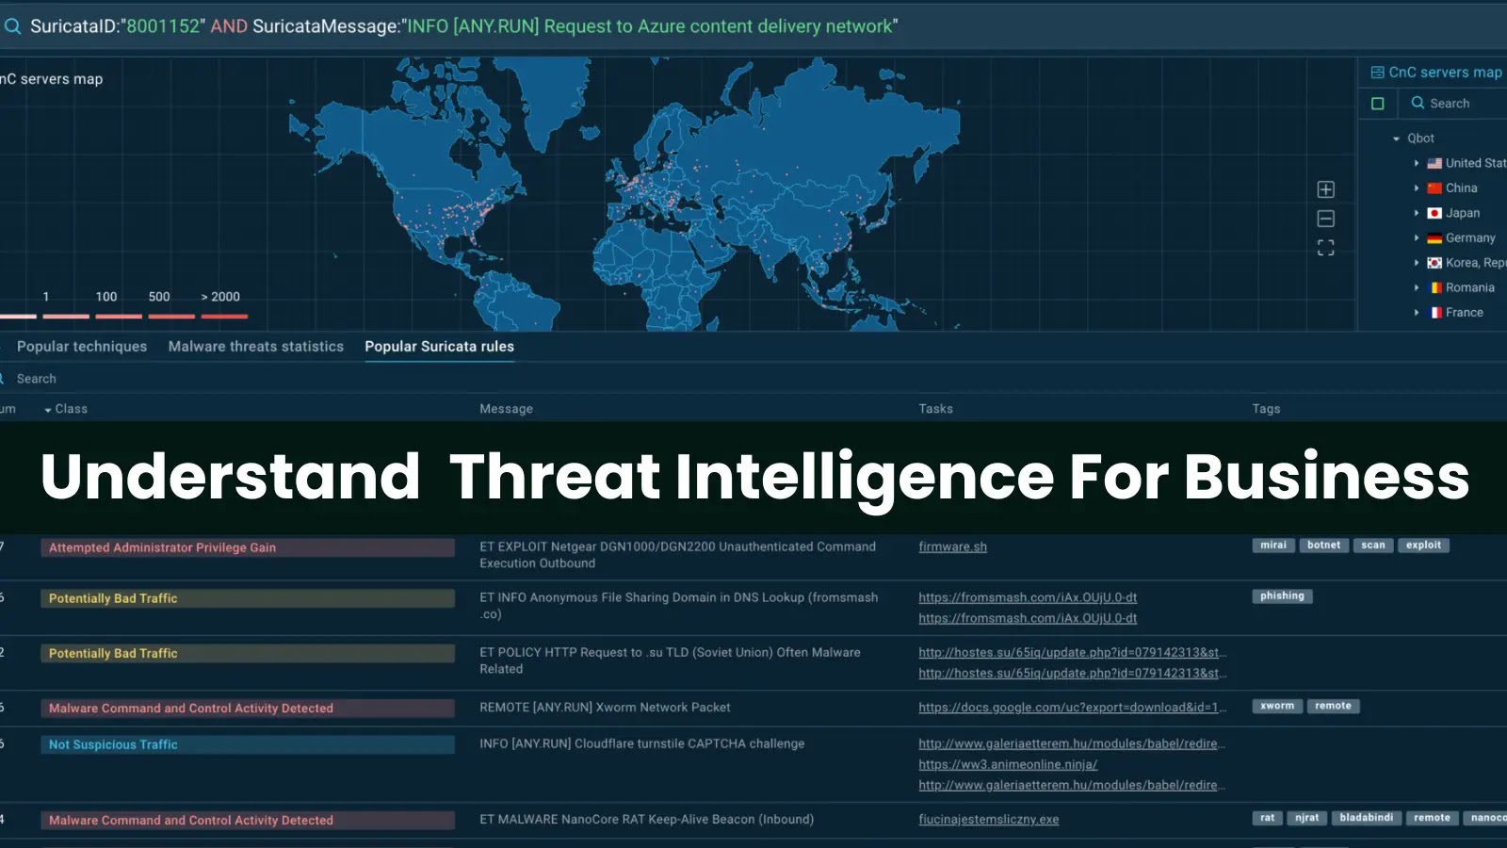Click the China flag icon
The width and height of the screenshot is (1507, 848).
[1434, 188]
